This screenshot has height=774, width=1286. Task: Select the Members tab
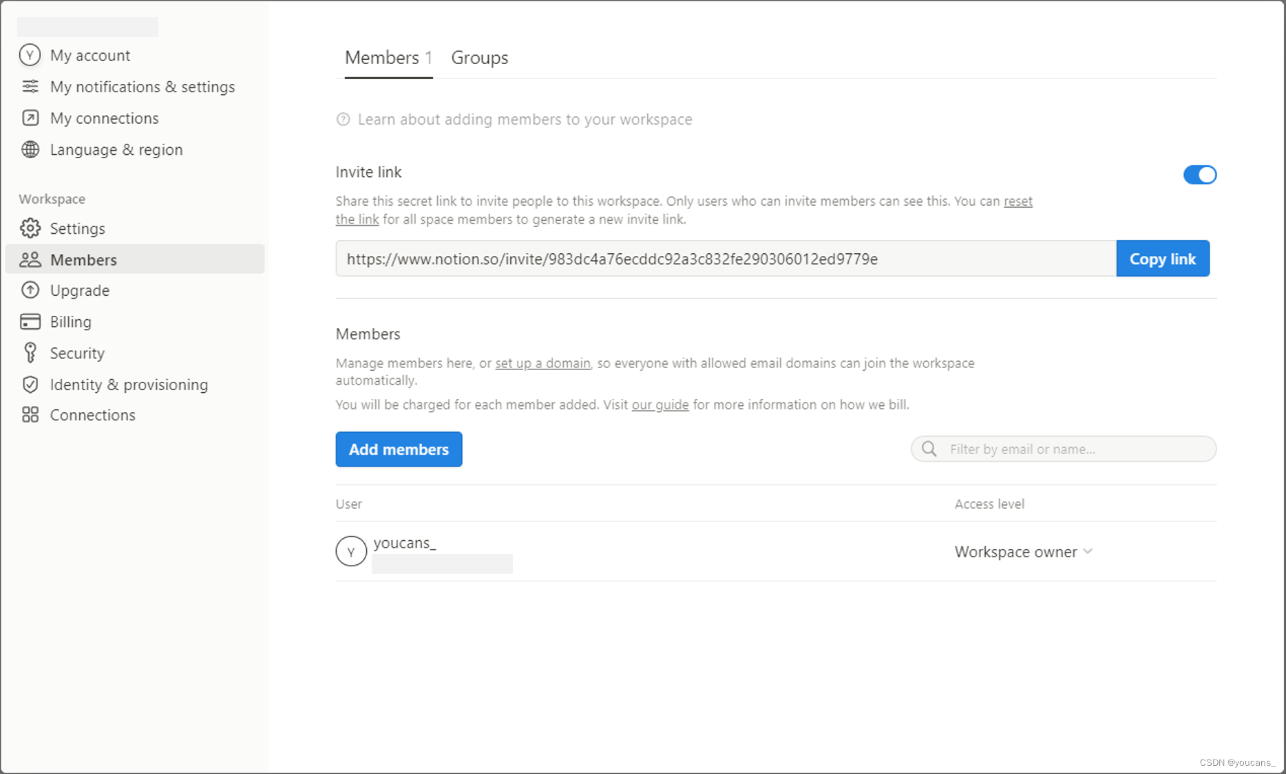388,58
